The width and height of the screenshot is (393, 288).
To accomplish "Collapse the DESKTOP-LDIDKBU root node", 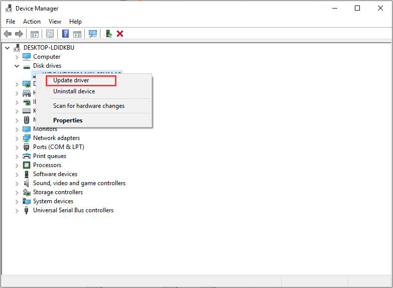I will click(8, 48).
